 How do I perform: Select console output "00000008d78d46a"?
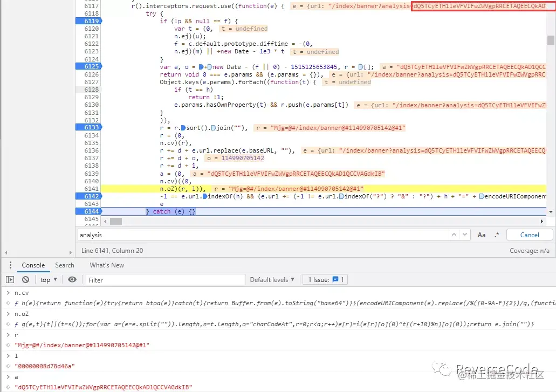[45, 366]
